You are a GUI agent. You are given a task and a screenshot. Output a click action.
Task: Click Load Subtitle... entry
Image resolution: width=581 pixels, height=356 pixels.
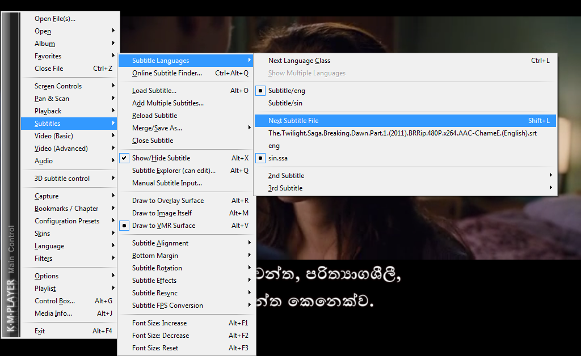point(186,91)
